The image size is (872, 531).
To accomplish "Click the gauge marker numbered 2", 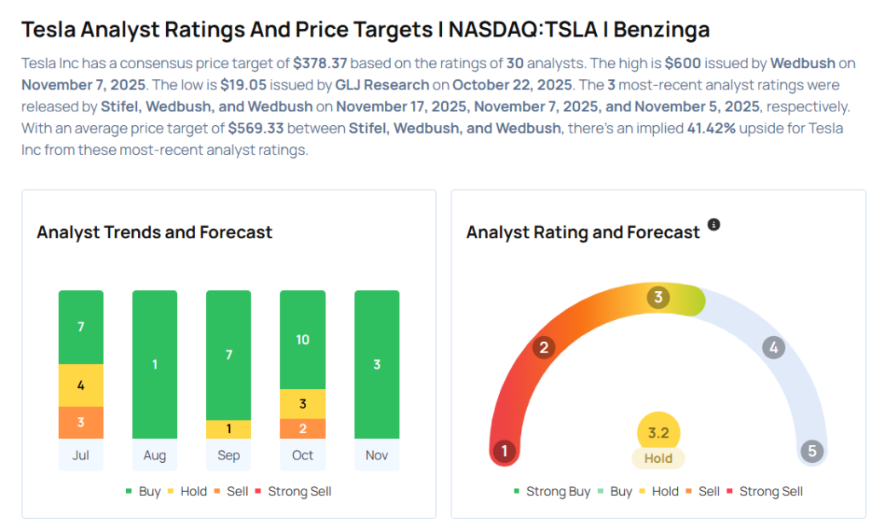I will pos(542,347).
